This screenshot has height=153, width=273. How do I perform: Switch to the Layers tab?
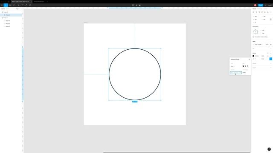click(x=3, y=9)
